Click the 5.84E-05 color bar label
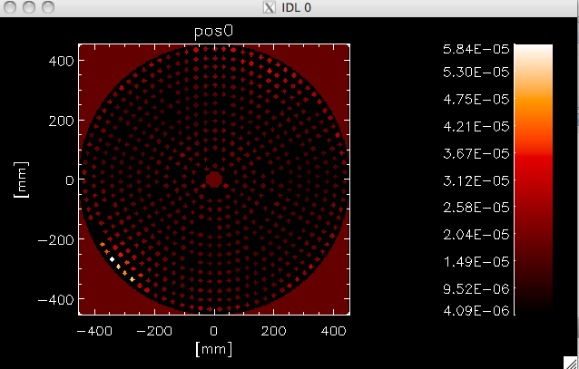 pos(476,49)
